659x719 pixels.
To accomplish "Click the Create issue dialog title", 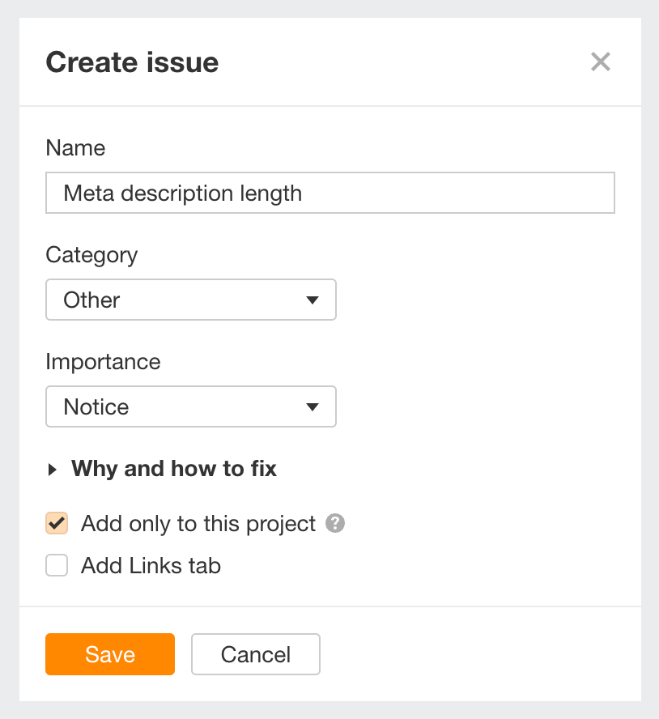I will (x=132, y=62).
